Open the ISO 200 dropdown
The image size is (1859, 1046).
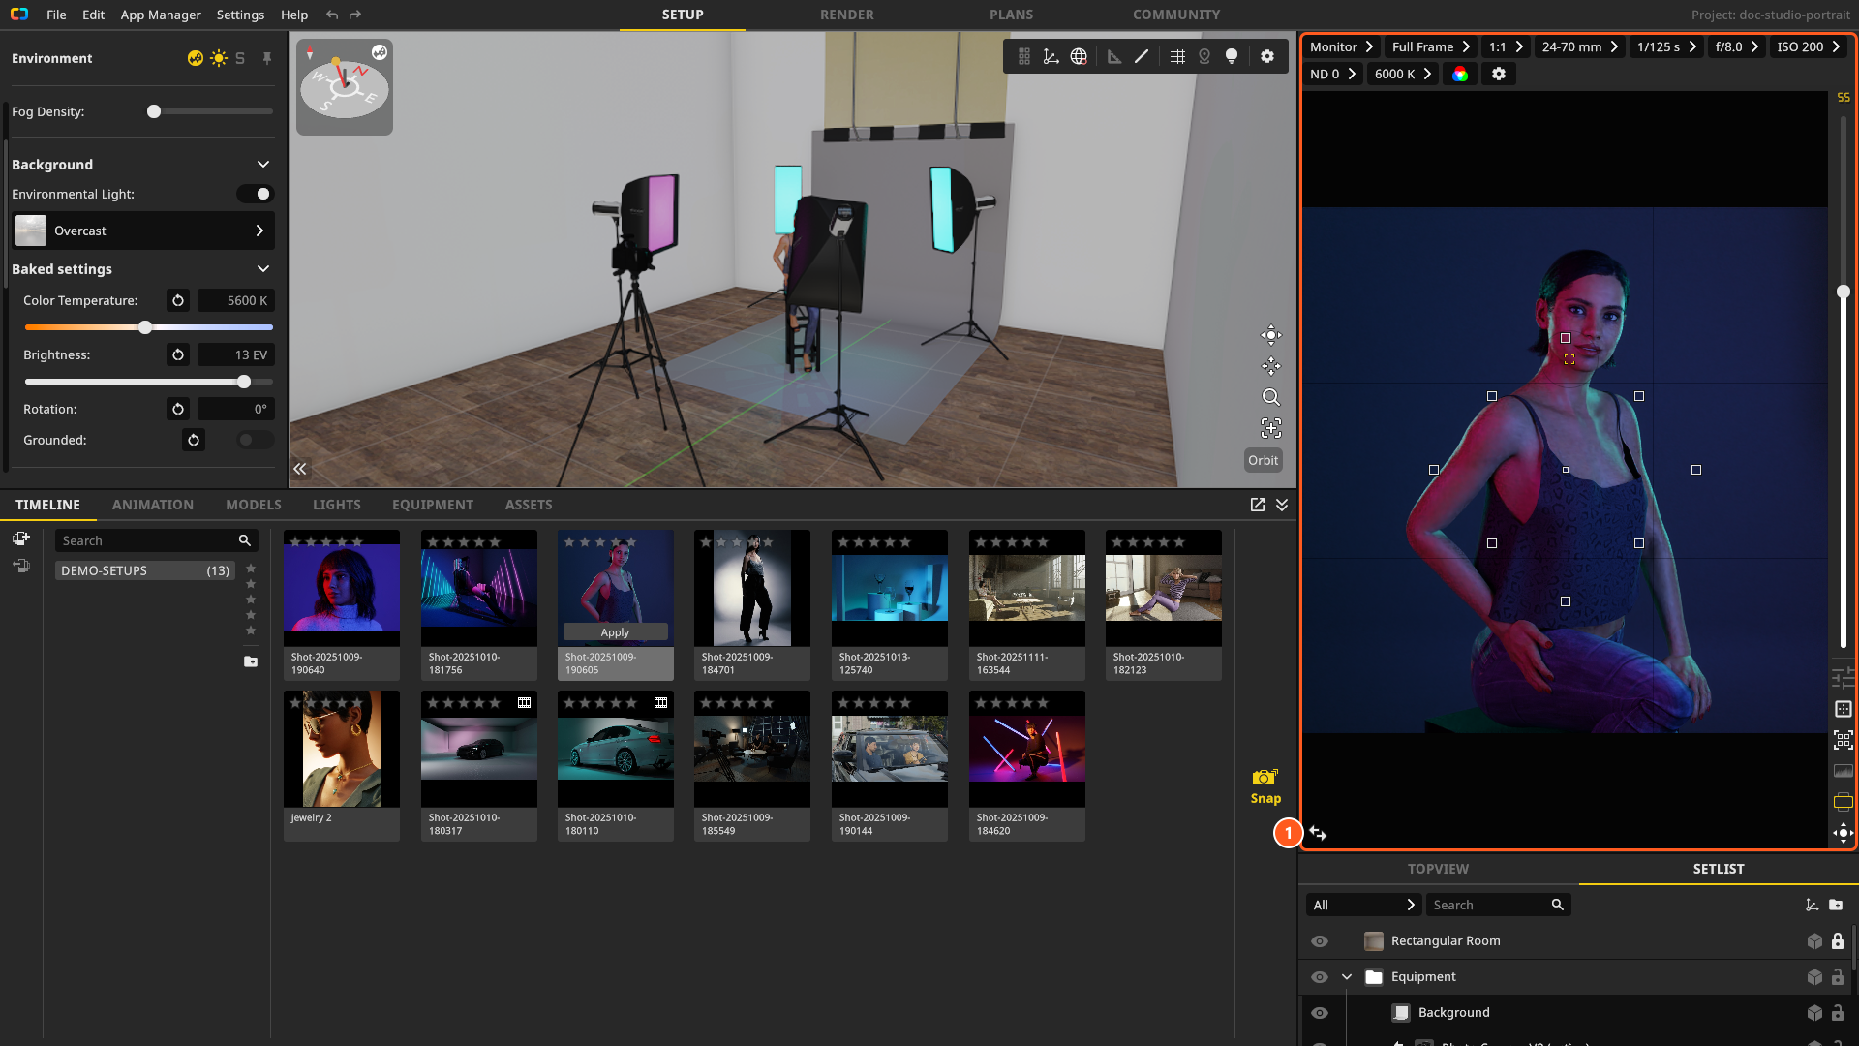coord(1809,47)
